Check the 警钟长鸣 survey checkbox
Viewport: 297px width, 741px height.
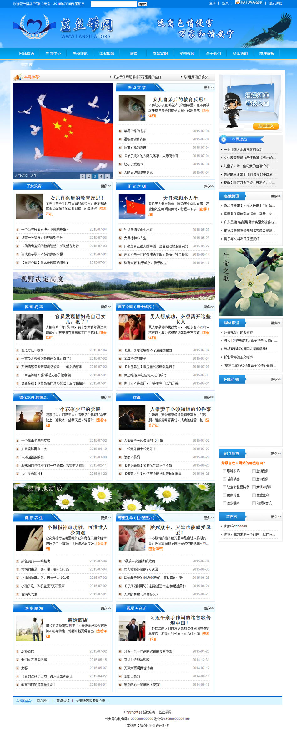coord(224,471)
